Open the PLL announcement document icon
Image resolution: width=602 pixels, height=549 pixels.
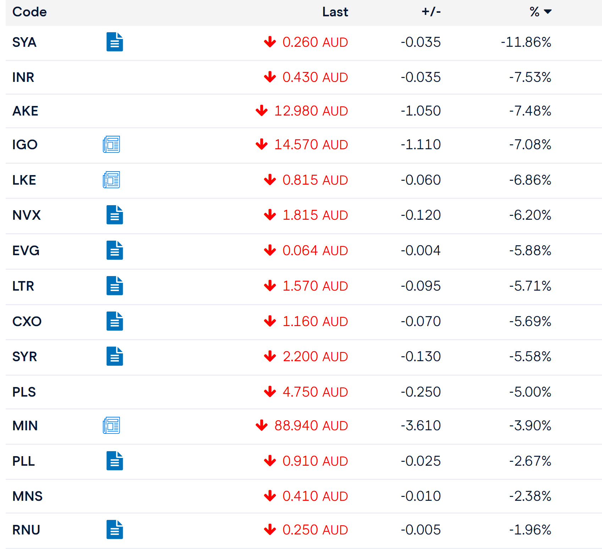(x=115, y=461)
